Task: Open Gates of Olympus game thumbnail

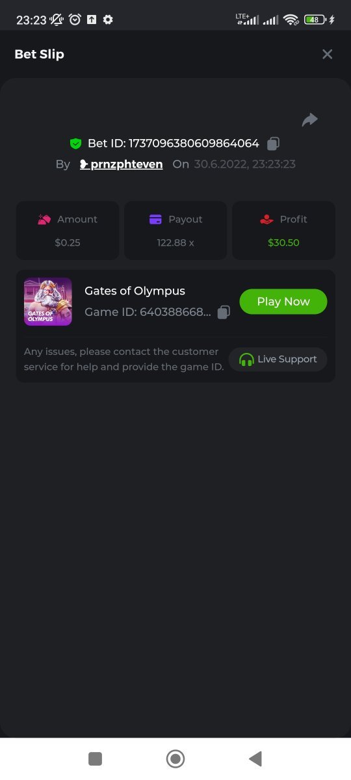Action: tap(48, 302)
